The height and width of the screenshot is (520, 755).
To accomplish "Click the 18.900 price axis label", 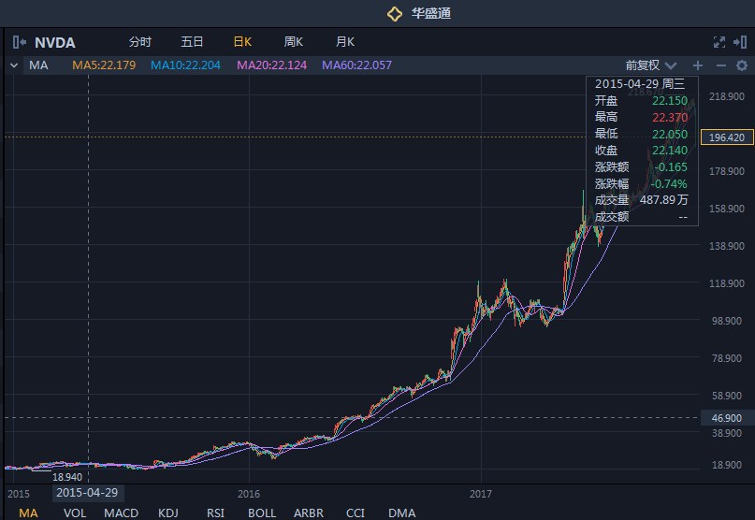I will pos(727,465).
